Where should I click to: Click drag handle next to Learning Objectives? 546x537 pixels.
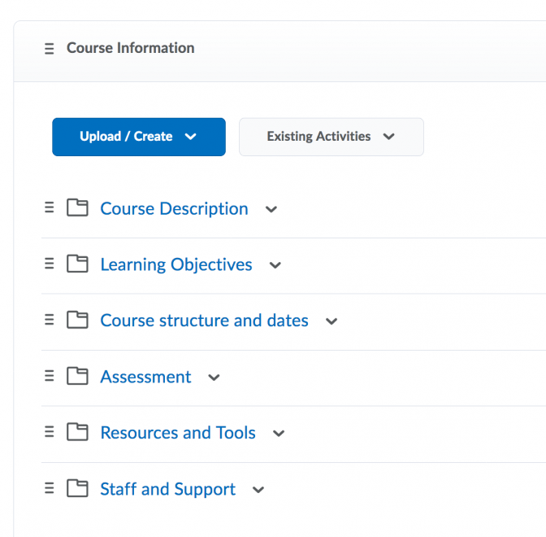pyautogui.click(x=50, y=264)
